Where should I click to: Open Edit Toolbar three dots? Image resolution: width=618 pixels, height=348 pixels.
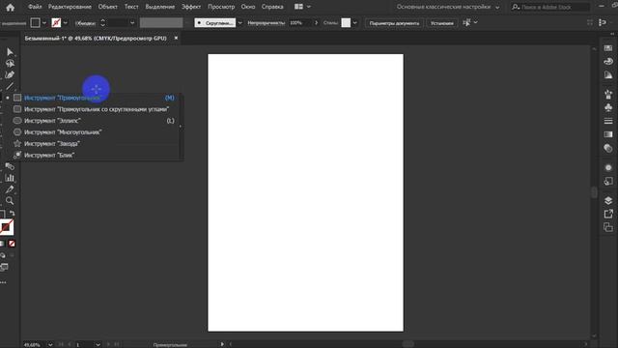pyautogui.click(x=3, y=282)
